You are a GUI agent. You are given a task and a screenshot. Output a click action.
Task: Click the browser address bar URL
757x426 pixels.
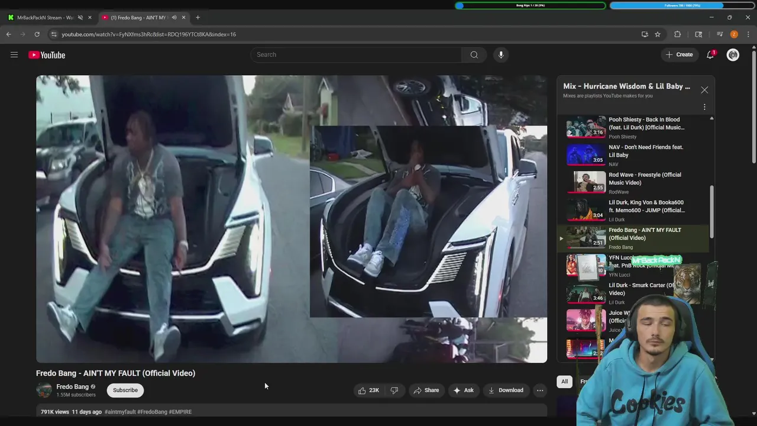point(148,34)
